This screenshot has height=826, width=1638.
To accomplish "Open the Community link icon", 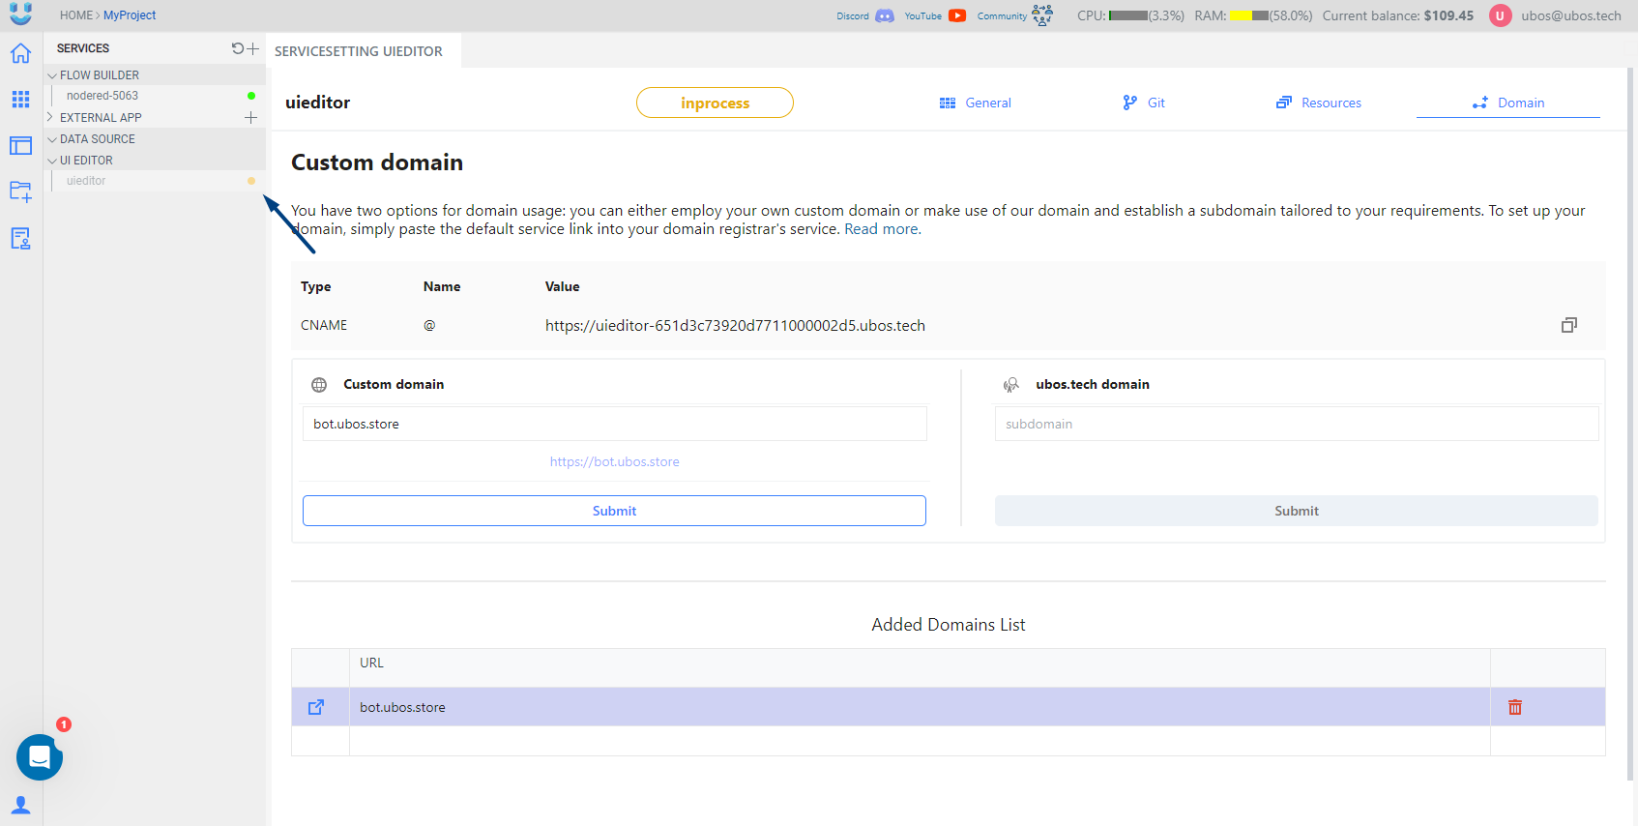I will (1042, 15).
